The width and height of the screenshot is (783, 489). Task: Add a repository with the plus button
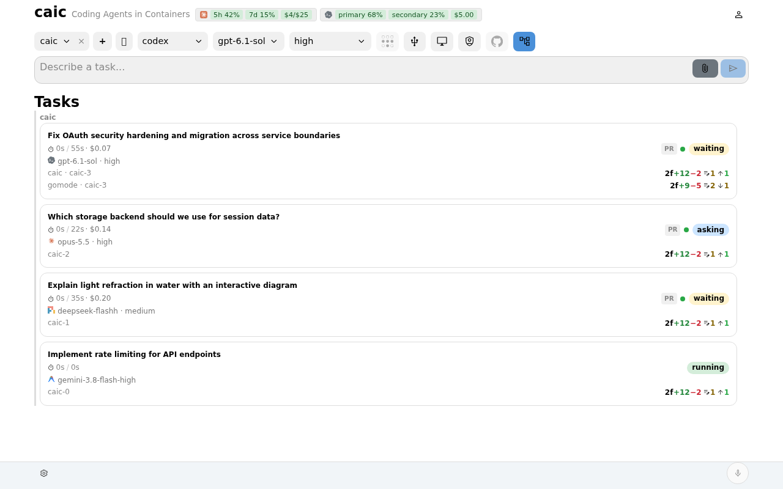click(102, 42)
